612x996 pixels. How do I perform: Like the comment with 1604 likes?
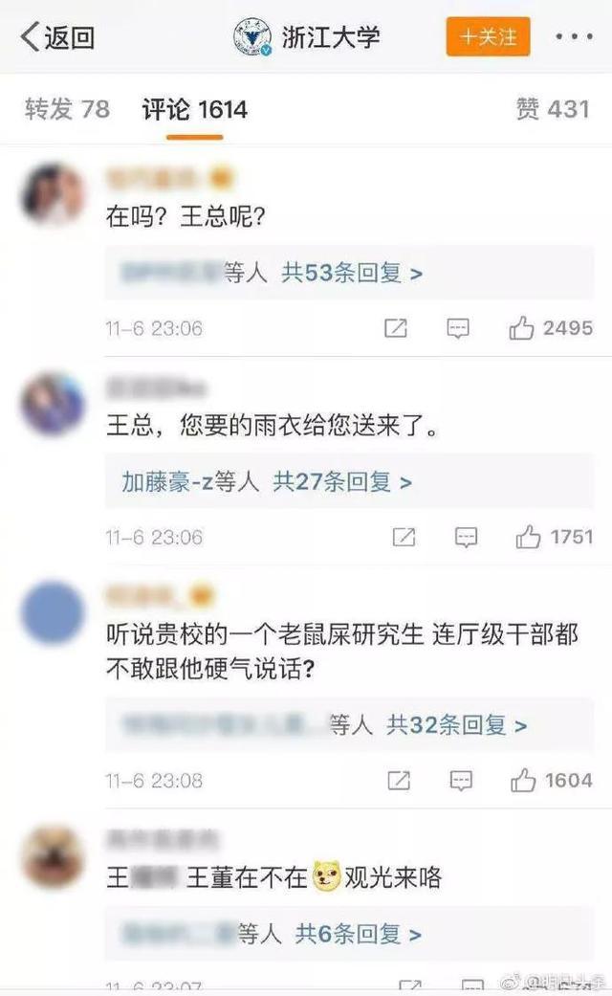[x=523, y=780]
